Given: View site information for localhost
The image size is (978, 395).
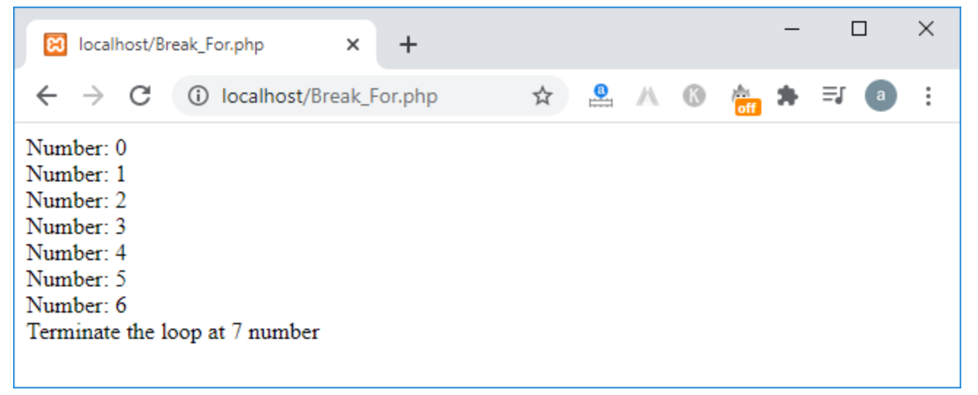Looking at the screenshot, I should pos(198,95).
